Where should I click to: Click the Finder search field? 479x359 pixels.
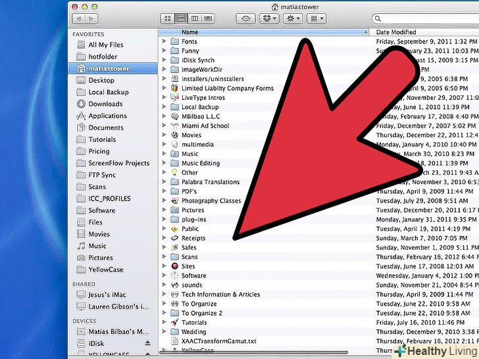pyautogui.click(x=470, y=19)
